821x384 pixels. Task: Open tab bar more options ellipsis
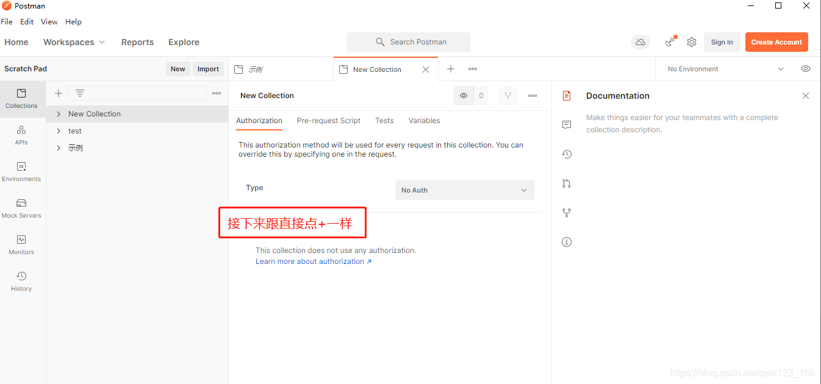click(x=473, y=69)
